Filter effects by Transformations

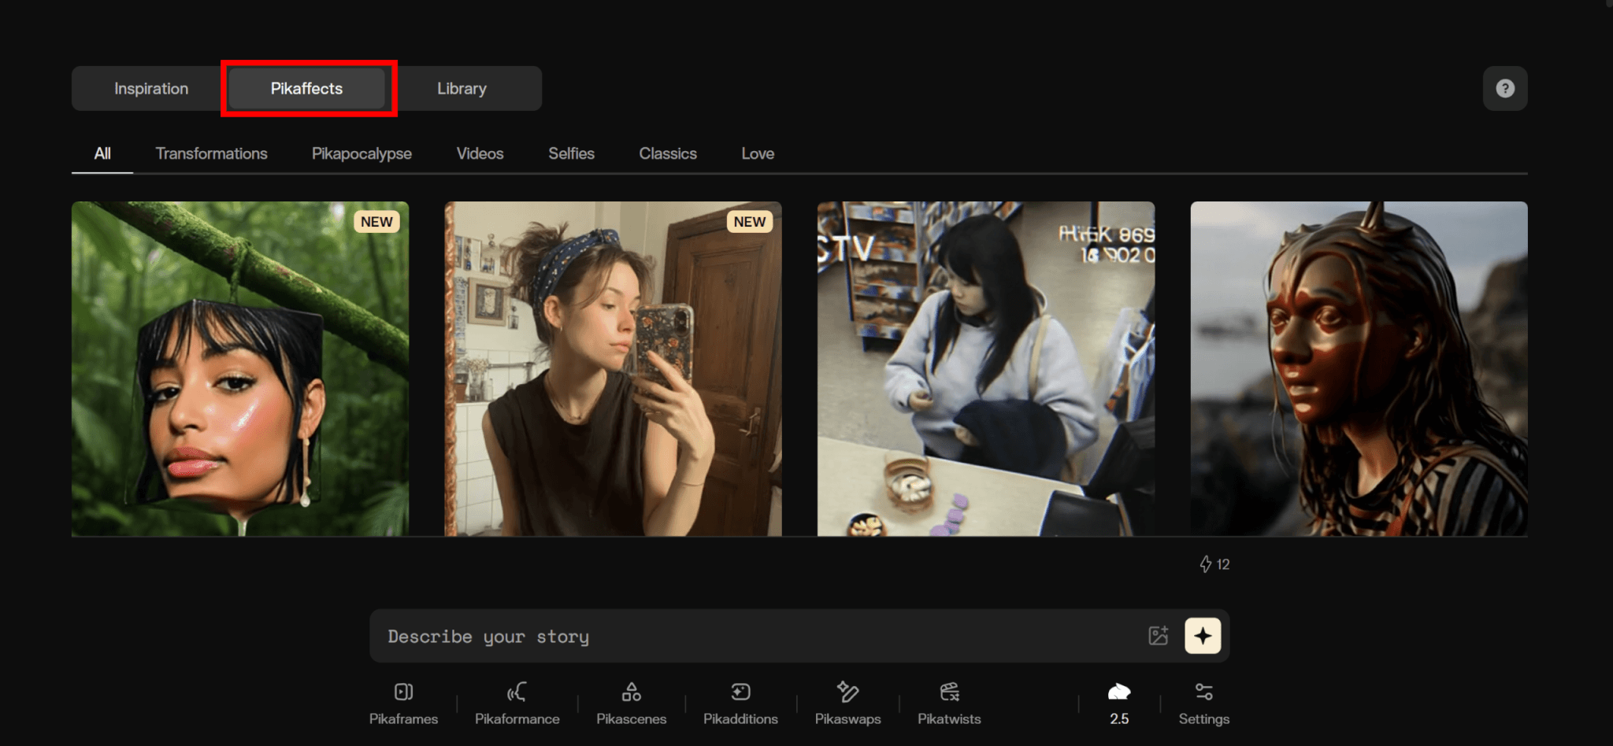point(211,153)
